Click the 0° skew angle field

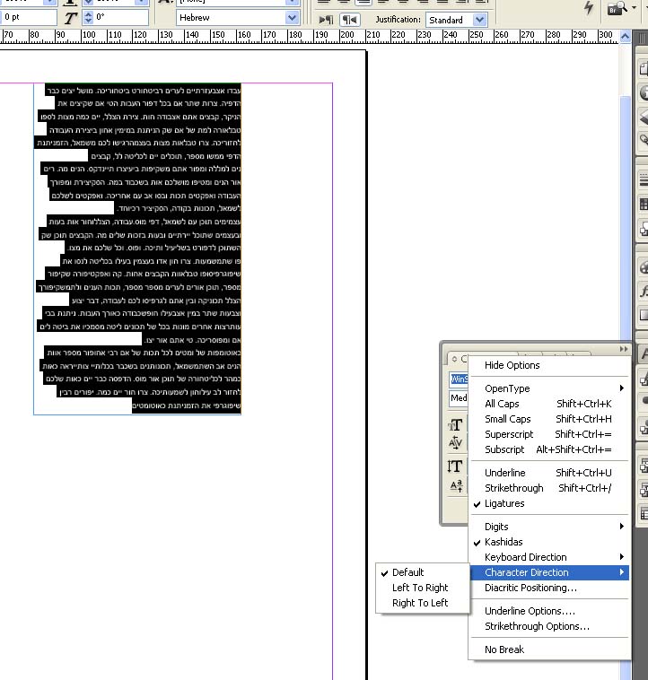121,17
